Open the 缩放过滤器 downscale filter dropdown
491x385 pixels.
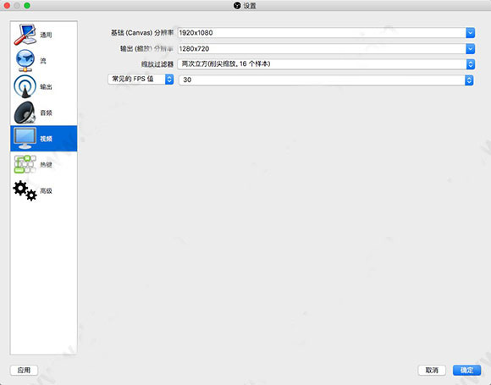coord(326,63)
